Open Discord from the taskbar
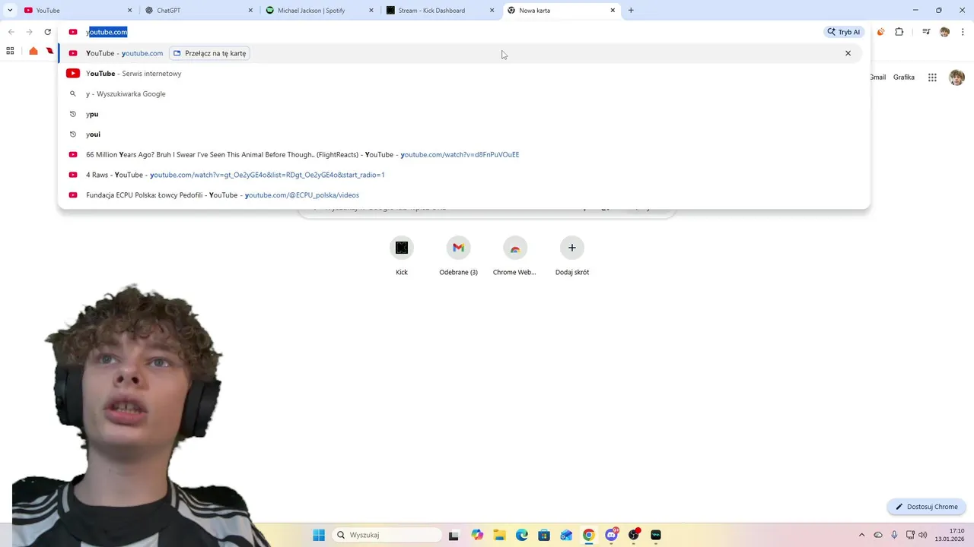This screenshot has width=974, height=547. (x=611, y=535)
